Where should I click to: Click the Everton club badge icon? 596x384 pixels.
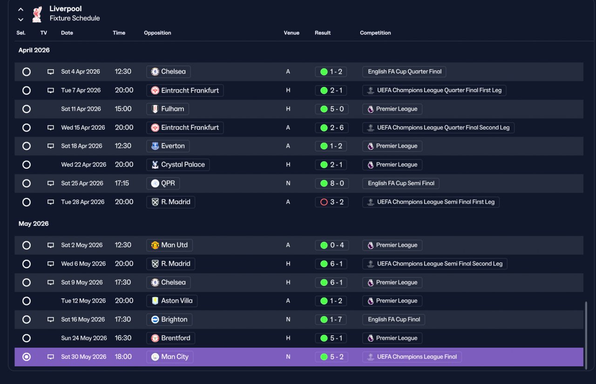155,146
